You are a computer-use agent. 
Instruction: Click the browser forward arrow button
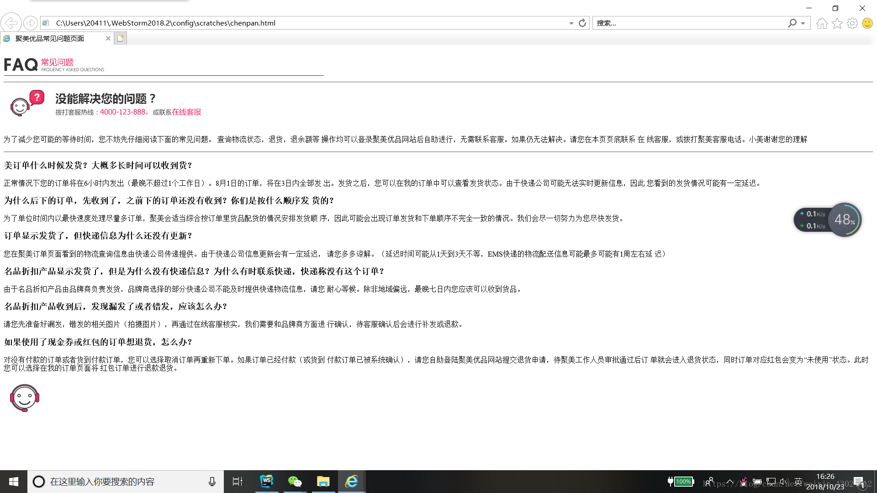pyautogui.click(x=30, y=23)
